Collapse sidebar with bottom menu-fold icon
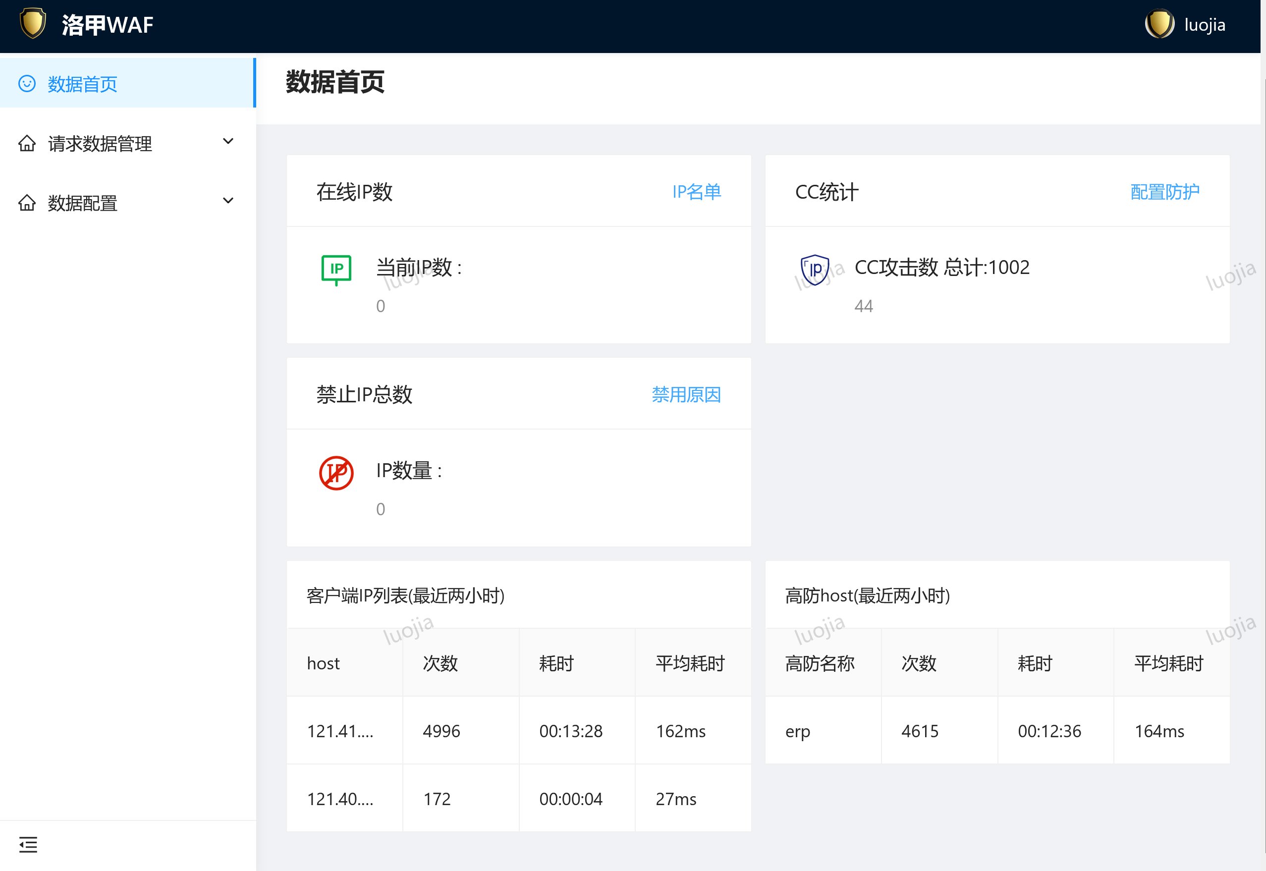Screen dimensions: 1266x871 point(28,844)
